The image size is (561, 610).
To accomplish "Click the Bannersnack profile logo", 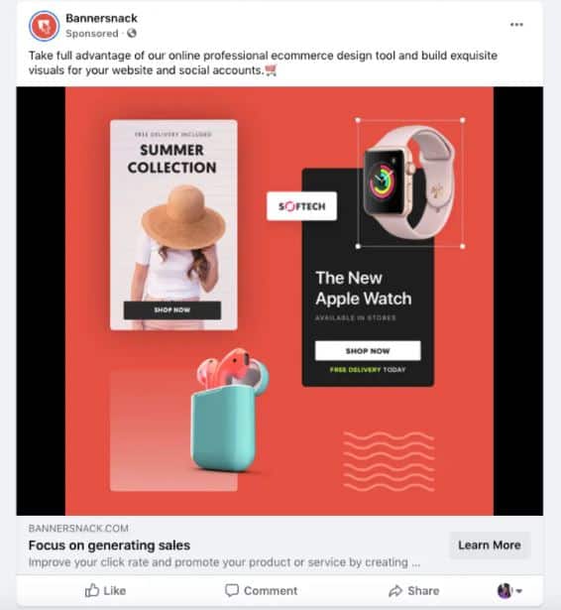I will pos(44,26).
